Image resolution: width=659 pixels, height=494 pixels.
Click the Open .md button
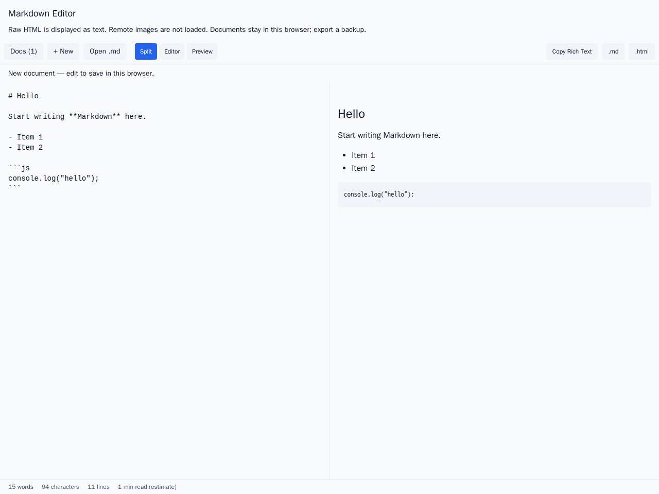coord(105,51)
